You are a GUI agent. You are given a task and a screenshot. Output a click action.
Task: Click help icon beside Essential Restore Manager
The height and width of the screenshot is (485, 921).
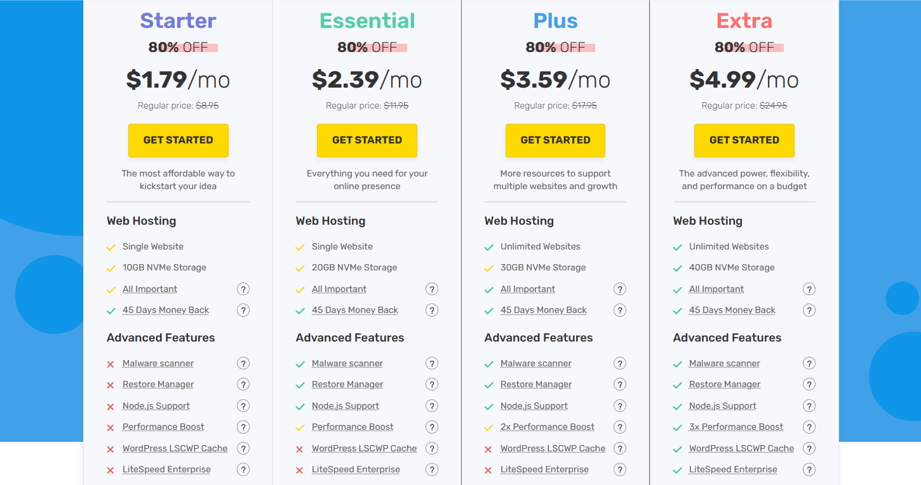click(432, 385)
